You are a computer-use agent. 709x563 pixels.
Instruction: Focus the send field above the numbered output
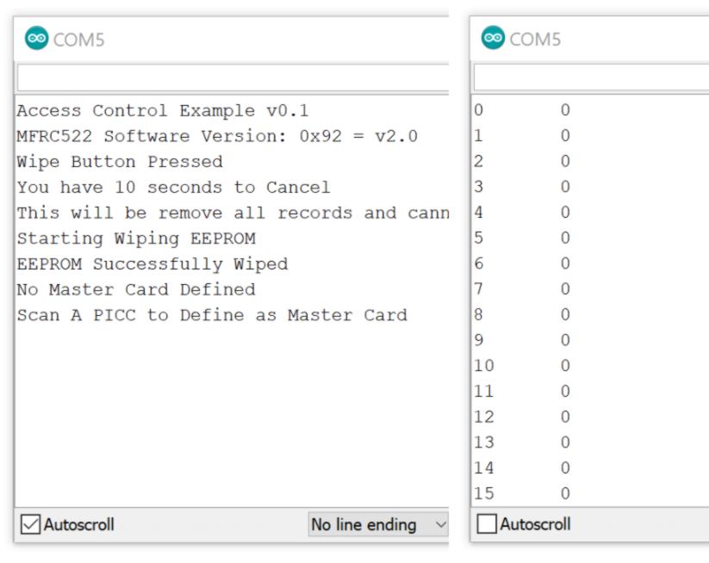point(591,77)
